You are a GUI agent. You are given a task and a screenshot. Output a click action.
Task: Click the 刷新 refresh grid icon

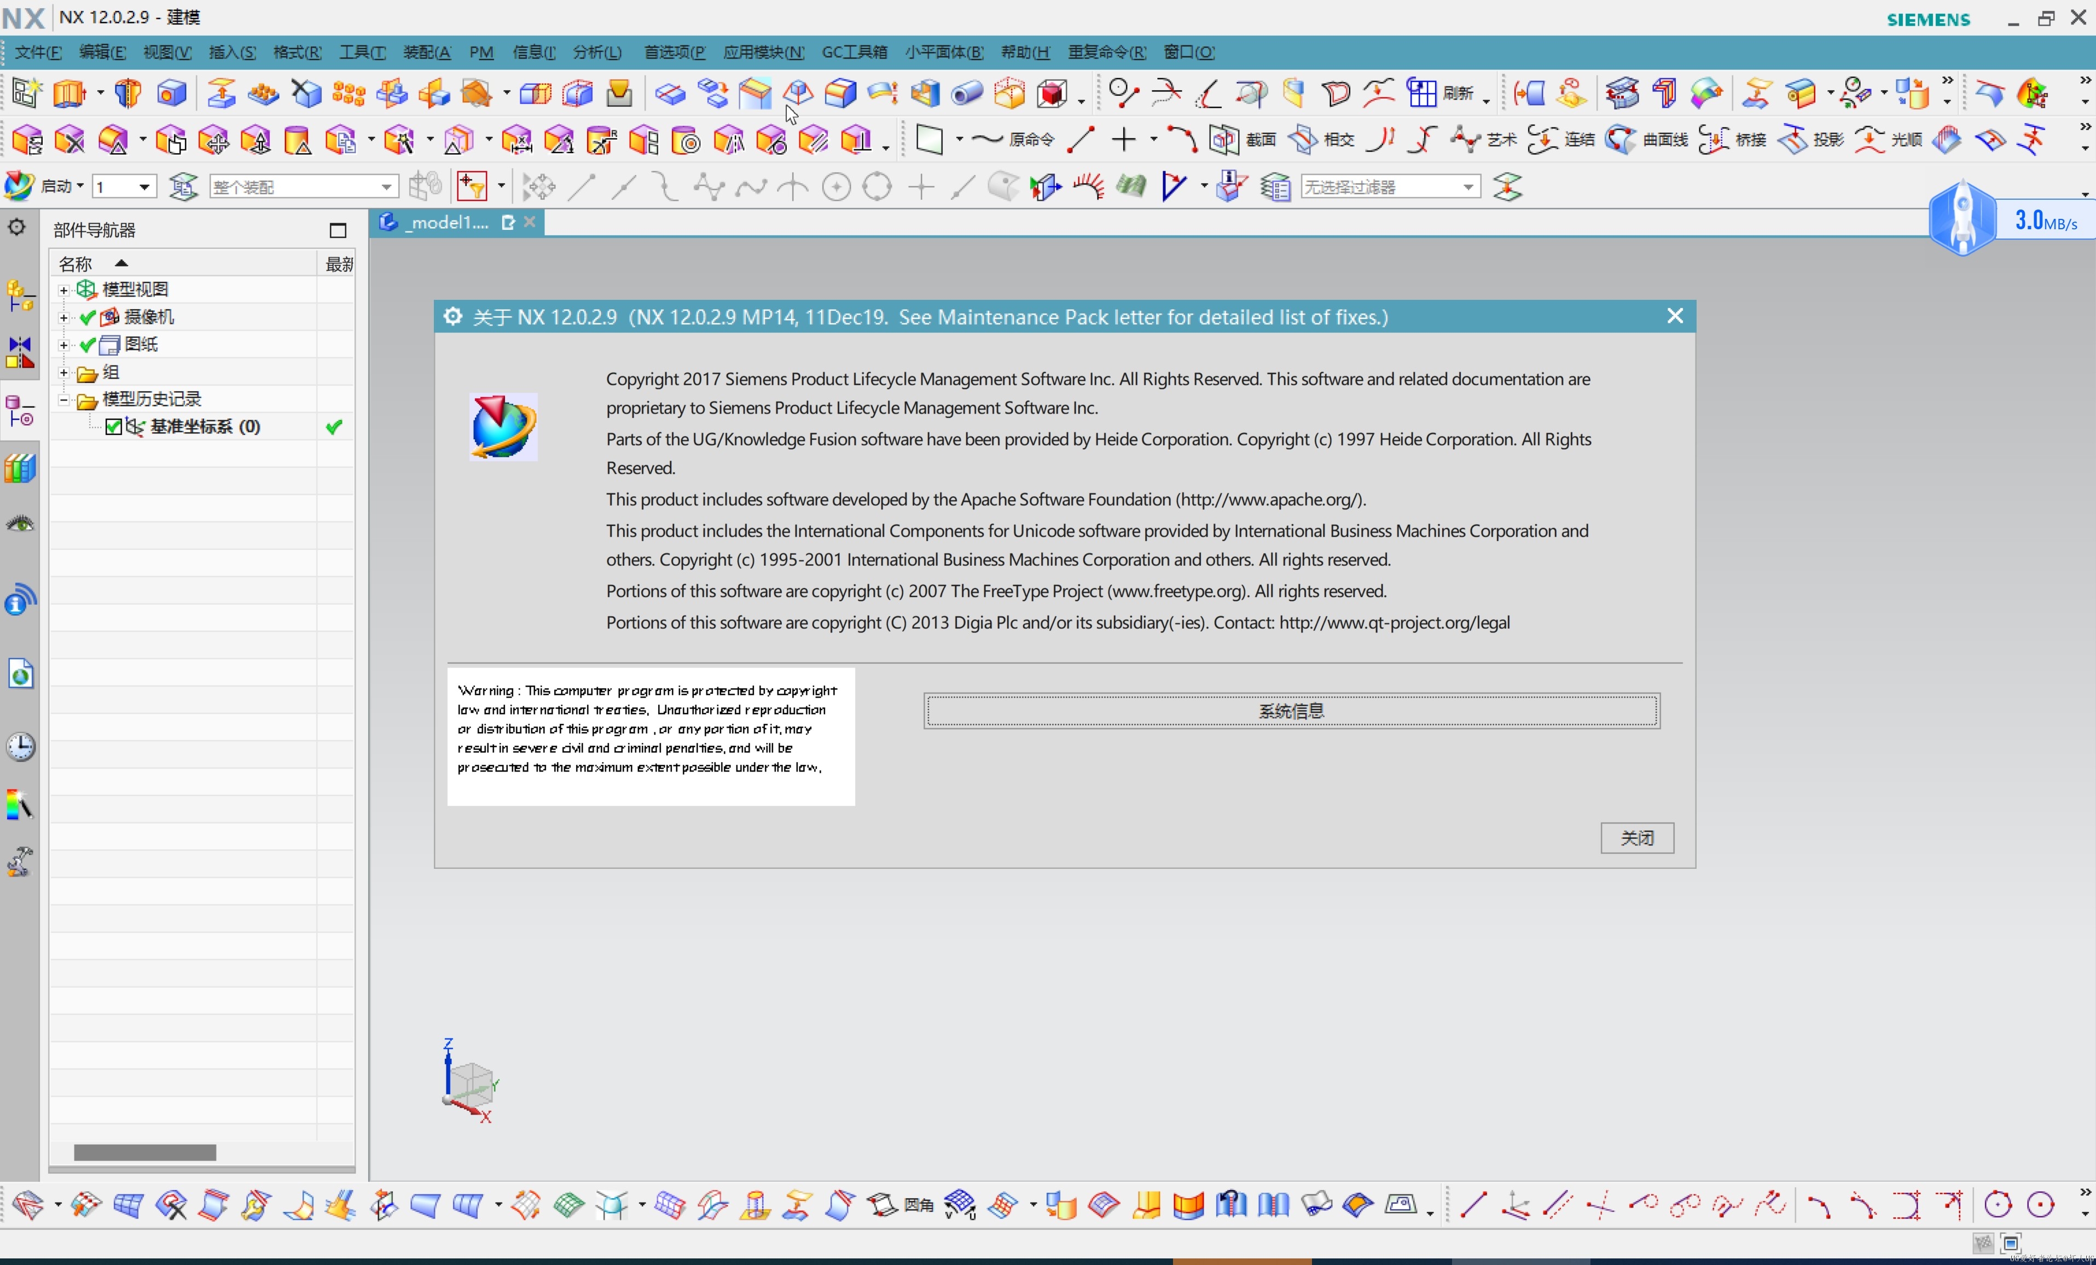[x=1439, y=92]
